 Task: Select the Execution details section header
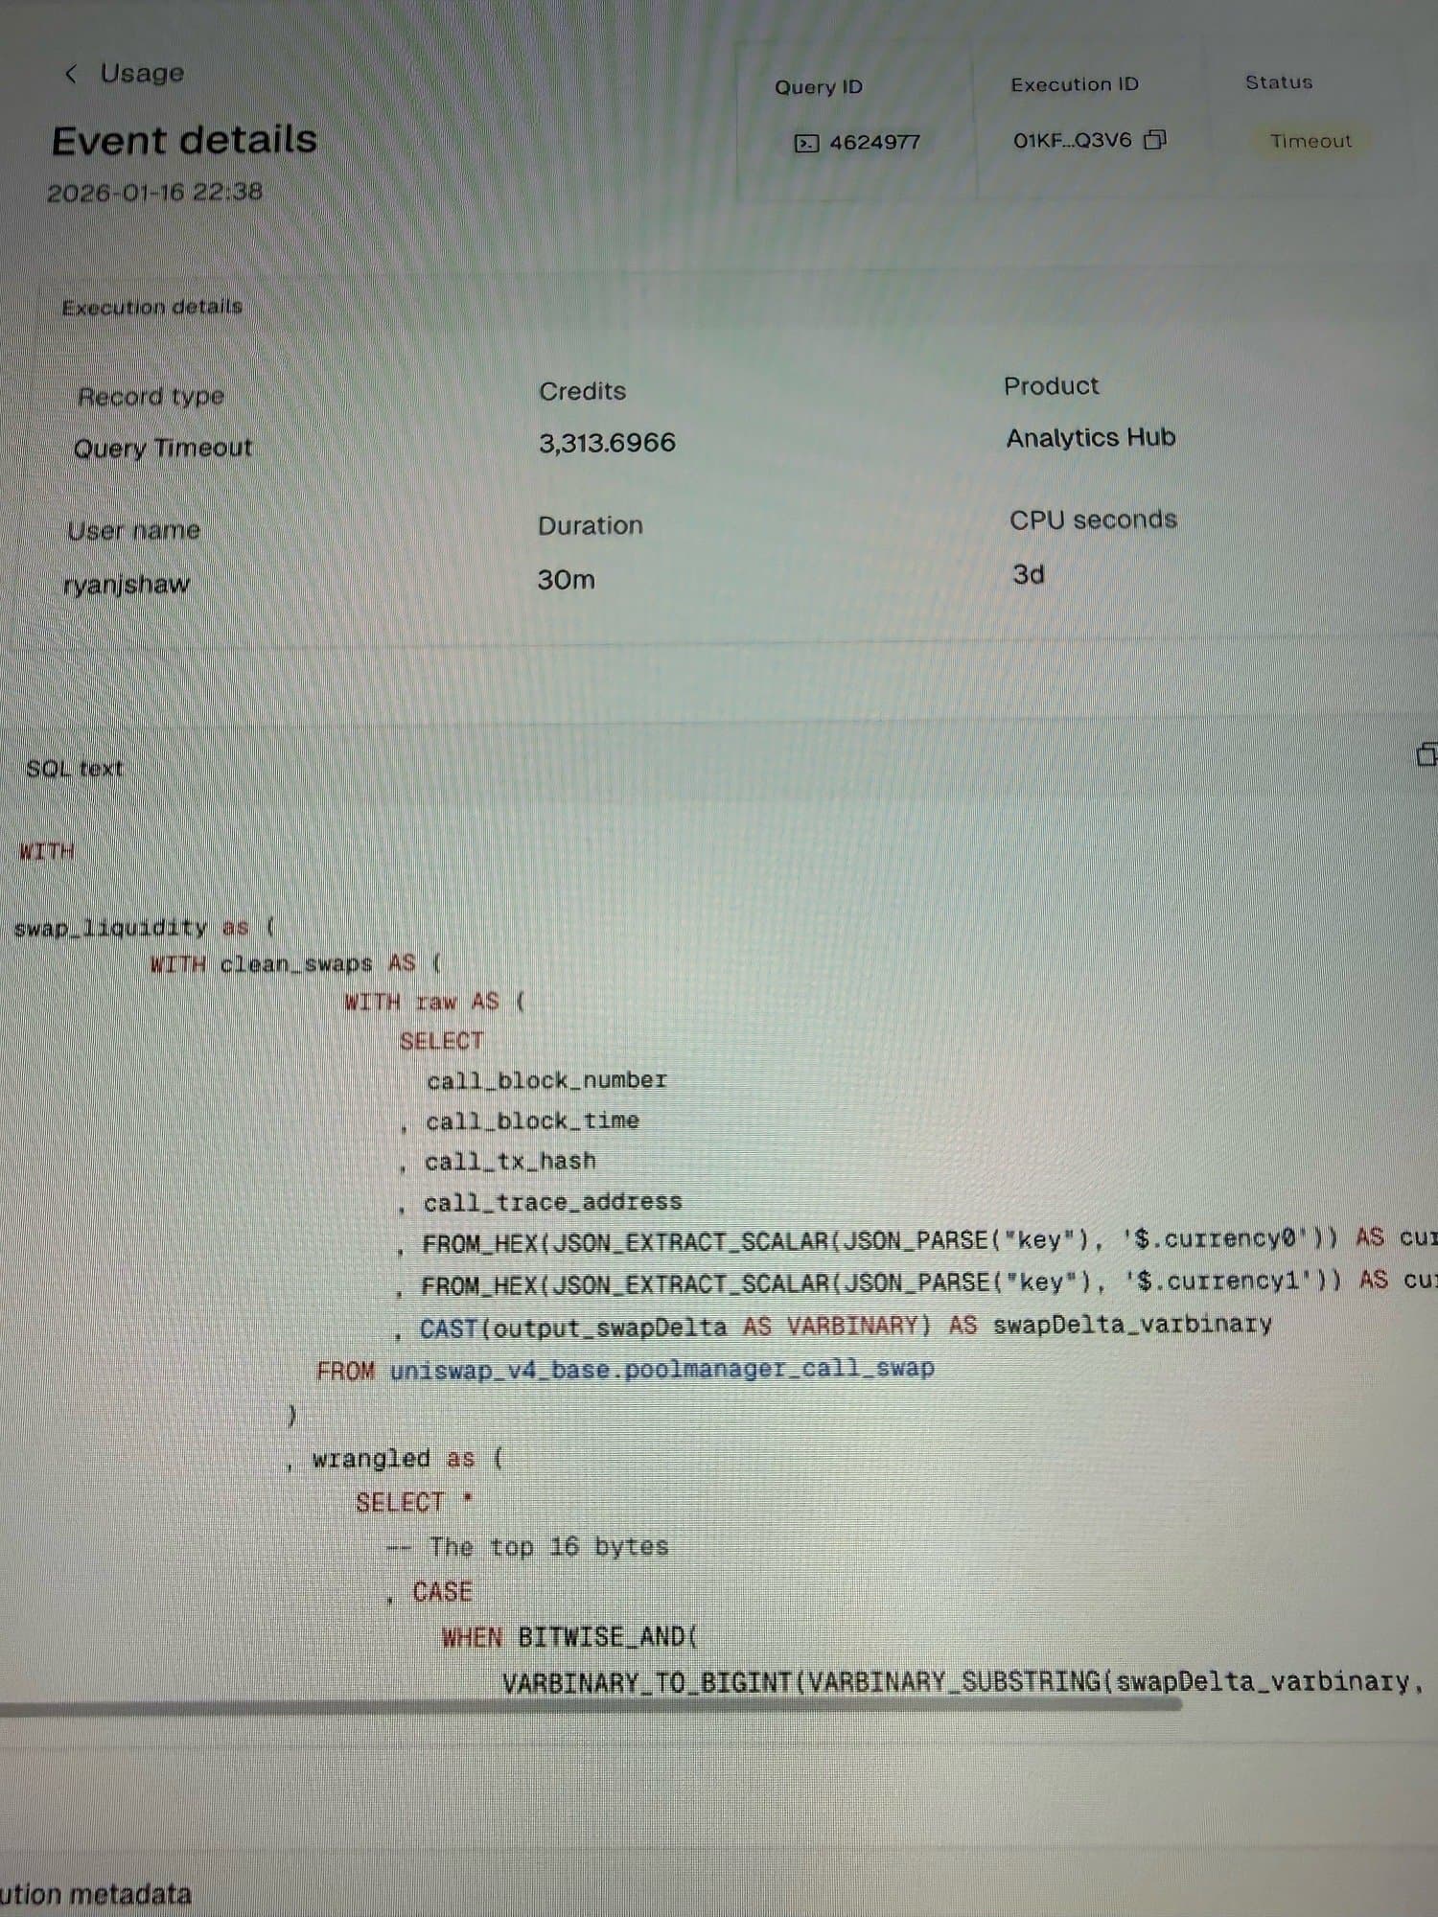151,307
